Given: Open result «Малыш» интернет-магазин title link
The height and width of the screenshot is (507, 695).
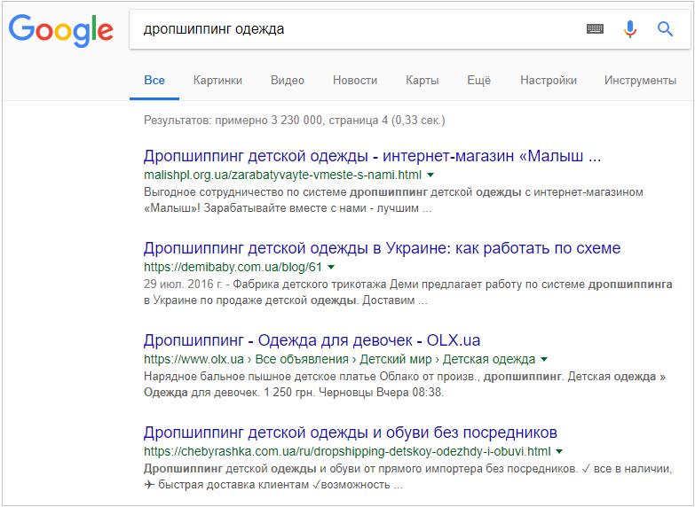Looking at the screenshot, I should 372,156.
